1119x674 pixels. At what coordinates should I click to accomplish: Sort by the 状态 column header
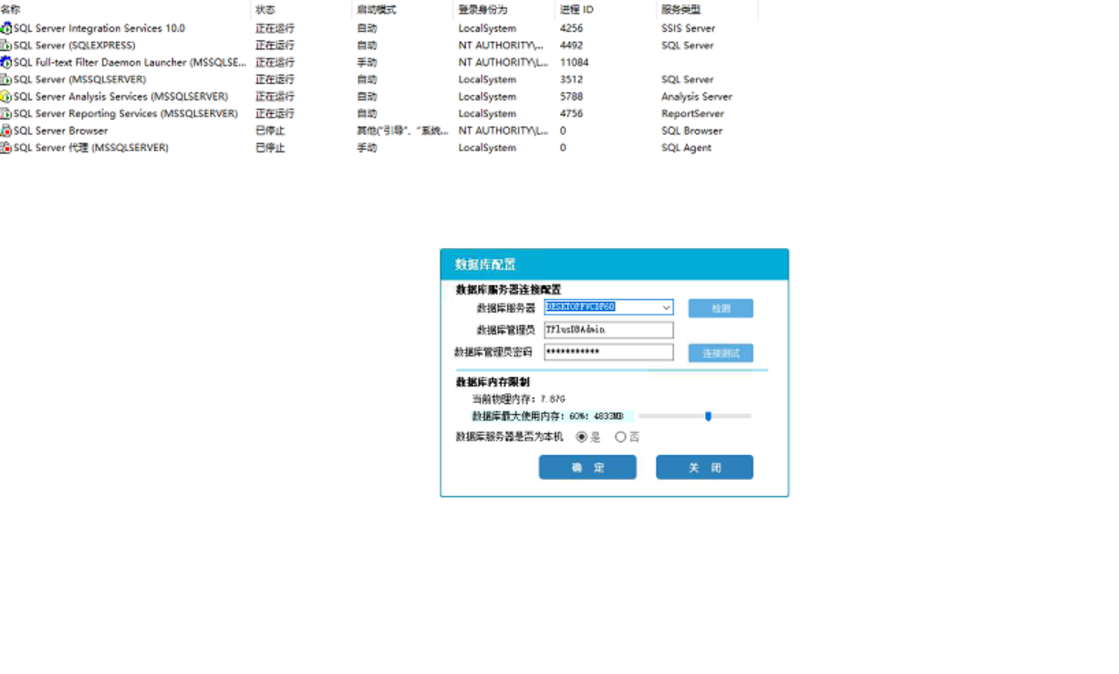(265, 9)
